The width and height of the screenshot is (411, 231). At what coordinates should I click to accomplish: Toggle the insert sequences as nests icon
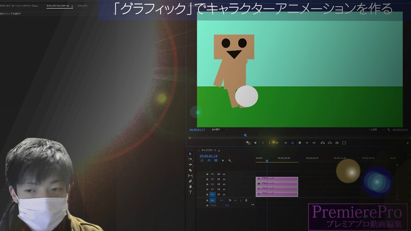[x=202, y=161]
